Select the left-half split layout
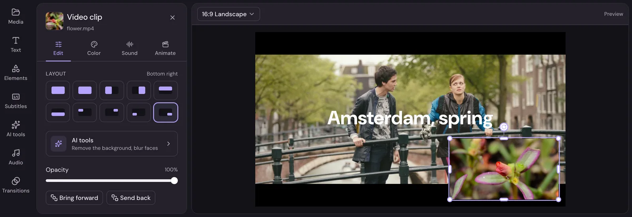Screen dimensions: 632x217 (x=112, y=90)
